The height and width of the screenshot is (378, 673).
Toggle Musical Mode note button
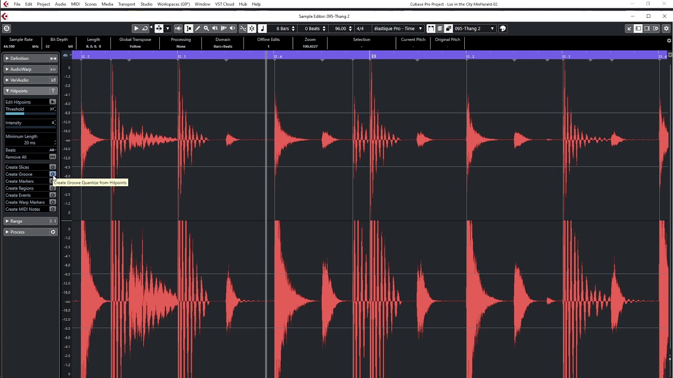coord(262,28)
